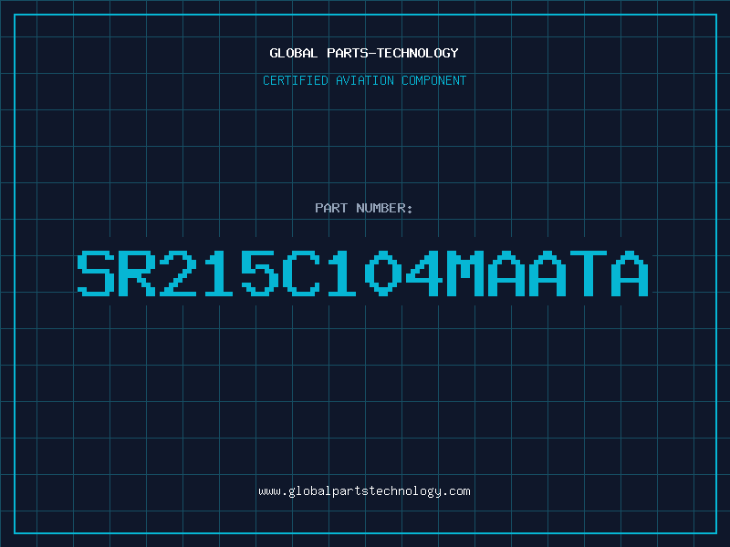Click the letter C in the part number
730x547 pixels.
(x=301, y=273)
